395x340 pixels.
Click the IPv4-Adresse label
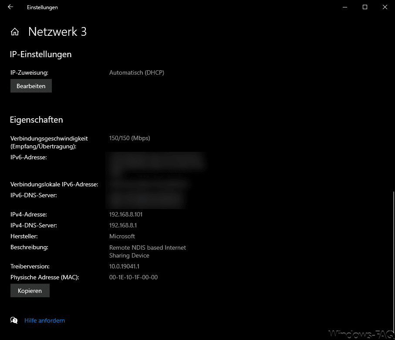point(28,214)
